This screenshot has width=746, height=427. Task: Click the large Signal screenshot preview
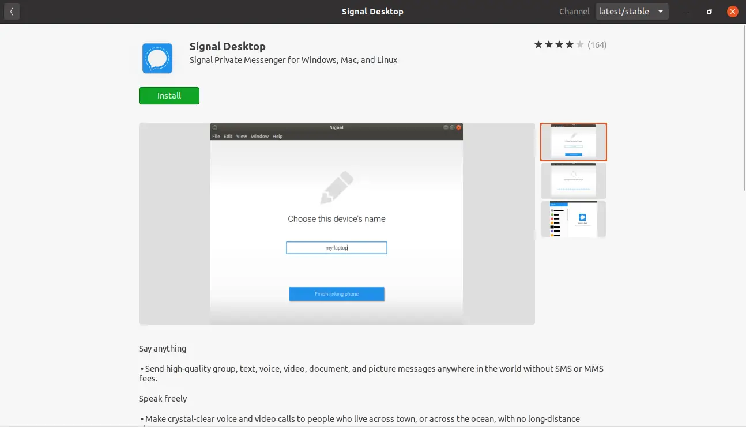(x=337, y=224)
